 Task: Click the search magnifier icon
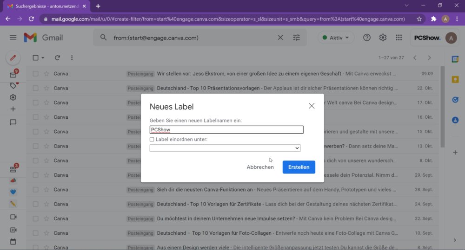pyautogui.click(x=103, y=38)
